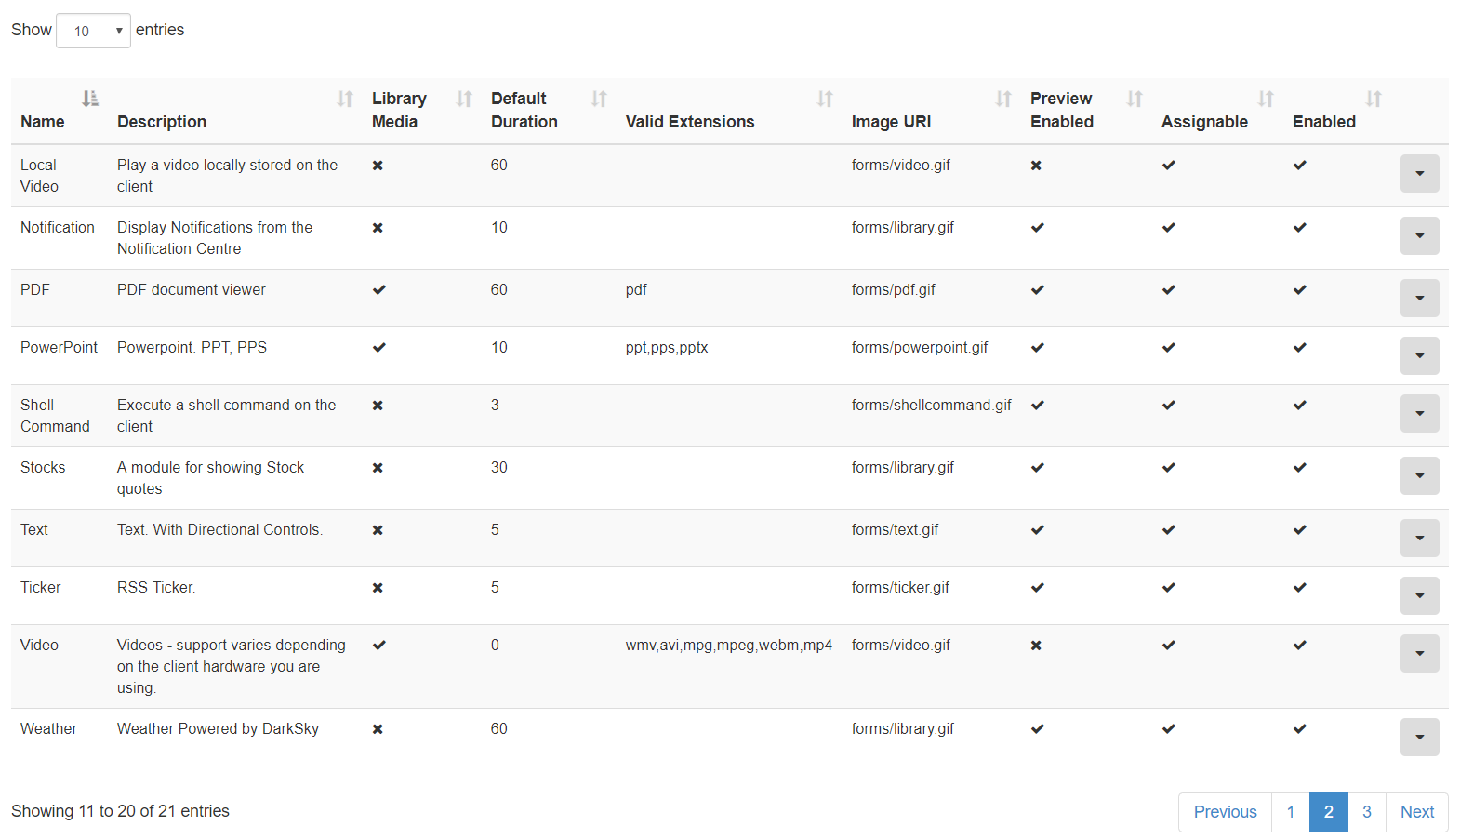Viewport: 1460px width, 839px height.
Task: Go to page 1
Action: pos(1291,812)
